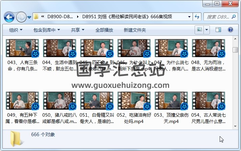The width and height of the screenshot is (241, 151).
Task: Select video thumbnail 048、无为而治
Action: click(209, 48)
